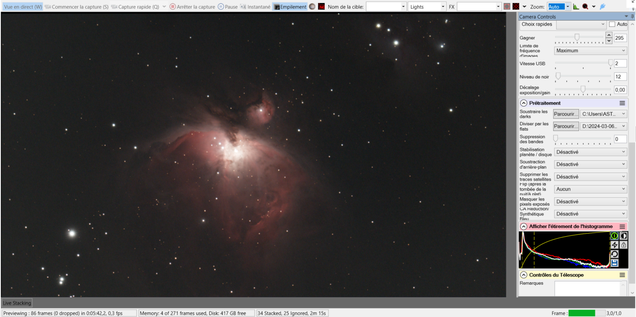Screen dimensions: 636x317
Task: Click the green circle histogram enable button
Action: [614, 236]
